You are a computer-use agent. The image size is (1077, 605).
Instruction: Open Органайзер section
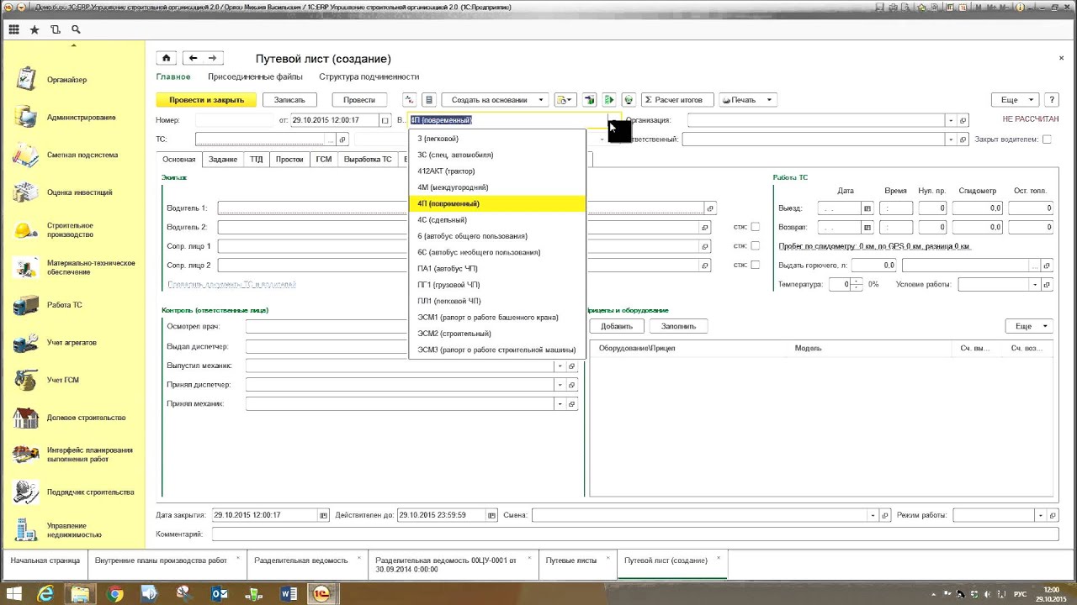(66, 80)
